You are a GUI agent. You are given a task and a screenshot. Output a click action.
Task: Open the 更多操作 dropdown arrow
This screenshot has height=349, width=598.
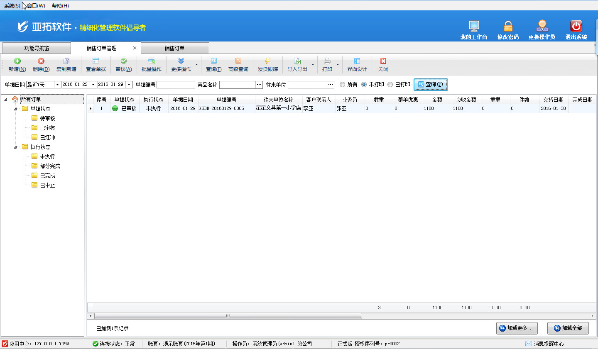pyautogui.click(x=196, y=65)
